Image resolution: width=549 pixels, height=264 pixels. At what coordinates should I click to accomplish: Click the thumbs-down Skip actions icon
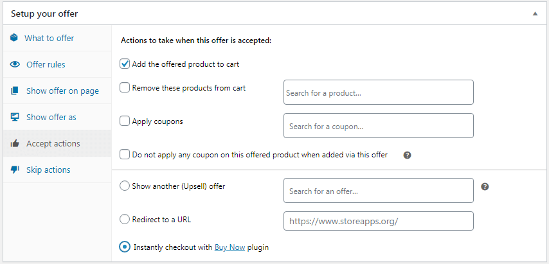pos(15,170)
